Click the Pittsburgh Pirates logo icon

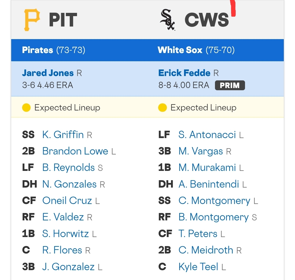(x=32, y=20)
